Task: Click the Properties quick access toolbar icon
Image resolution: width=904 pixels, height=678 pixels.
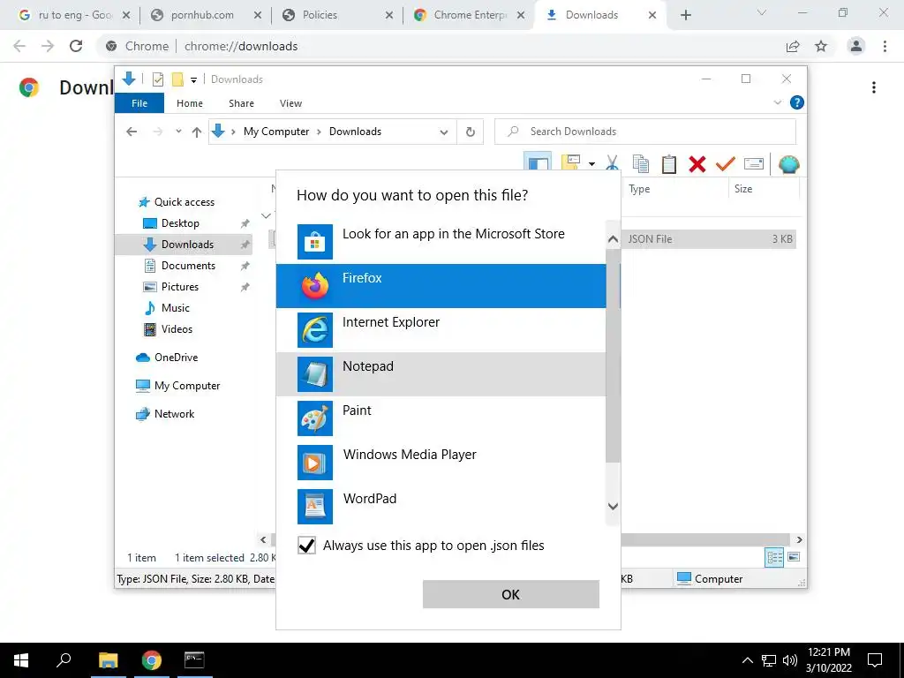Action: (157, 79)
